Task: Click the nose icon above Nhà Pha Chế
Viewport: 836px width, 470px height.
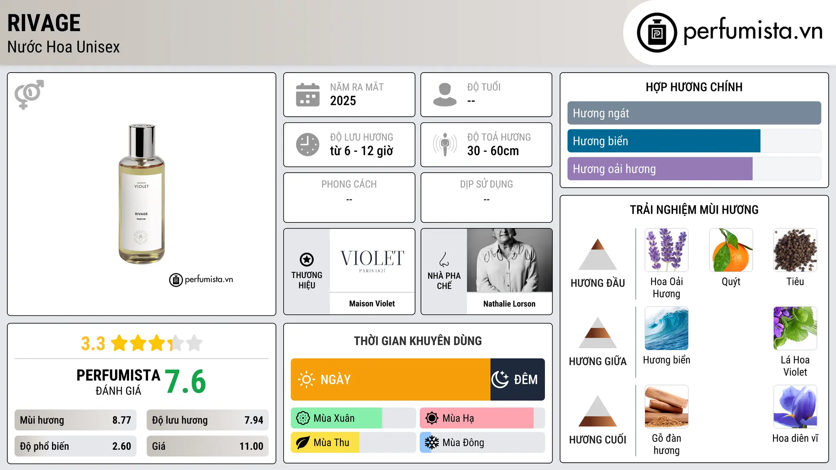Action: [444, 259]
